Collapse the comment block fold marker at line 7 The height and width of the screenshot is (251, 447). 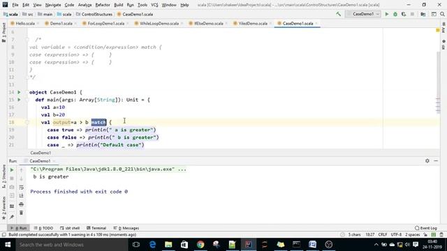tap(27, 40)
